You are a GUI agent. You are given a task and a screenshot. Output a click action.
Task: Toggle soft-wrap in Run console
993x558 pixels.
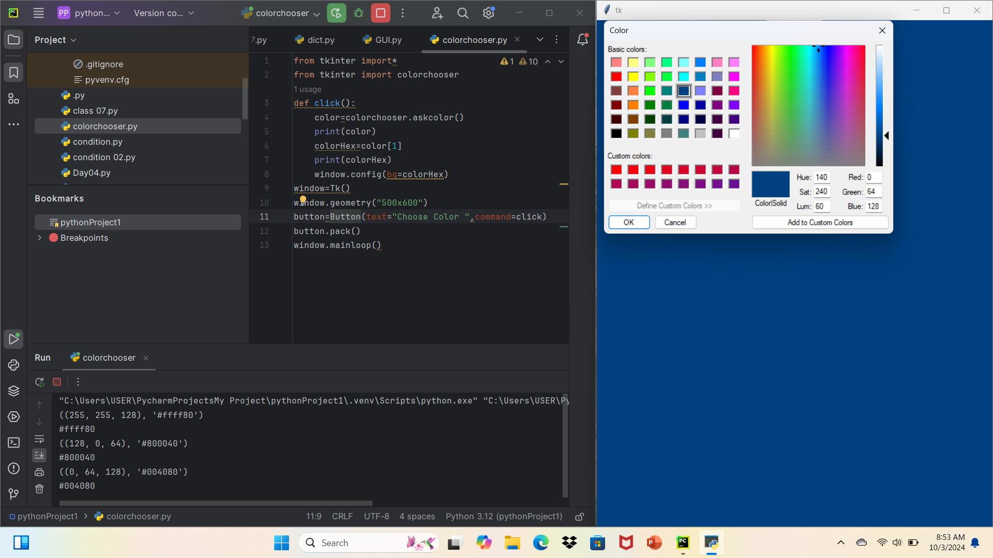(39, 439)
